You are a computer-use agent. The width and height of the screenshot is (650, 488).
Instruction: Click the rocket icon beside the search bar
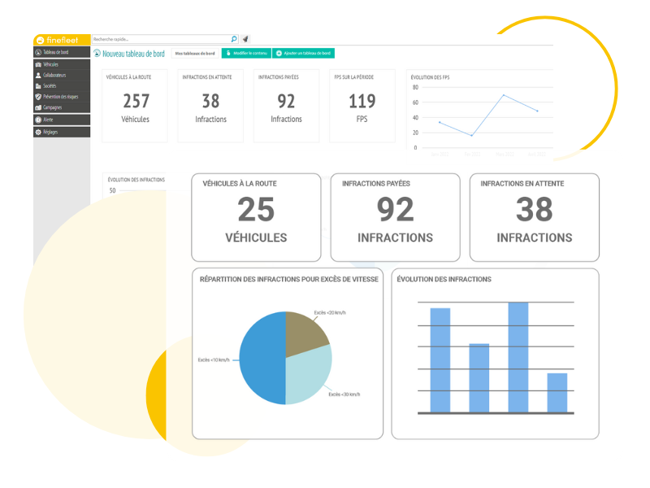[245, 38]
